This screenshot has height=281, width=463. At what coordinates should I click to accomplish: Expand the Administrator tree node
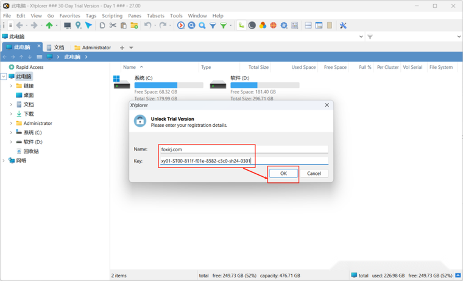[11, 123]
